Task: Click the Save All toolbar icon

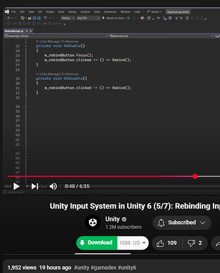Action: click(x=39, y=18)
